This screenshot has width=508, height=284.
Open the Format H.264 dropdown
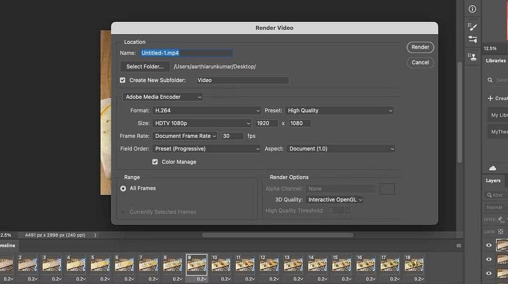[x=206, y=111]
